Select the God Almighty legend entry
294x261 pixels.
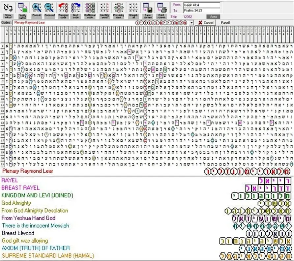click(x=16, y=203)
